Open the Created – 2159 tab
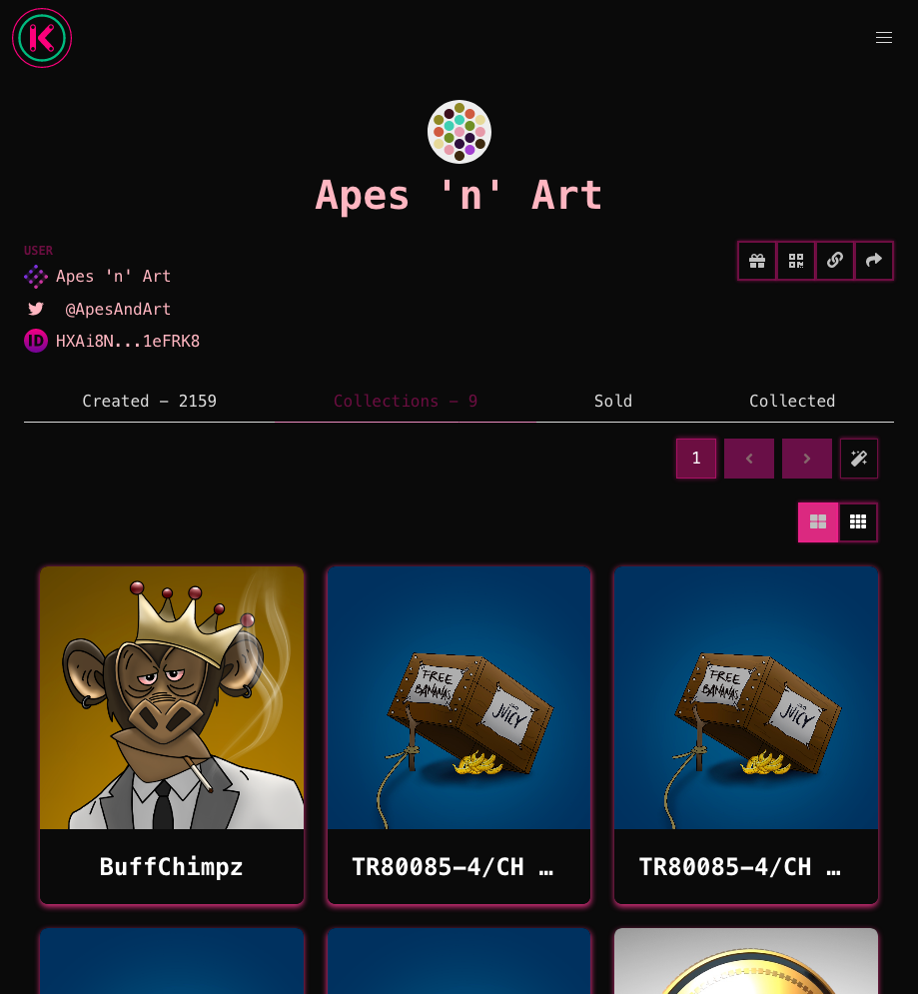The image size is (918, 994). (x=150, y=402)
